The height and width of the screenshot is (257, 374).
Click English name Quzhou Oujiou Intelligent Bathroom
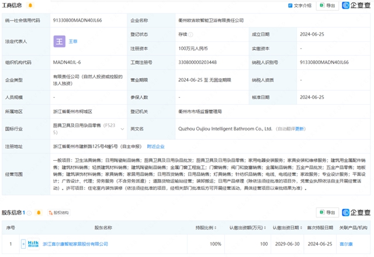pyautogui.click(x=225, y=129)
